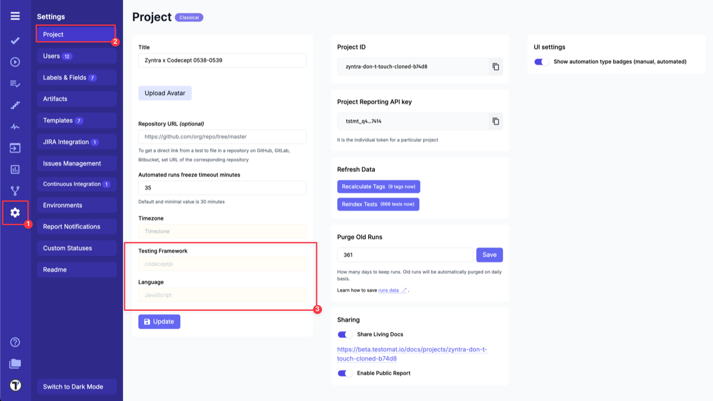Open the Language field showing JavaScript
Image resolution: width=713 pixels, height=401 pixels.
[222, 295]
